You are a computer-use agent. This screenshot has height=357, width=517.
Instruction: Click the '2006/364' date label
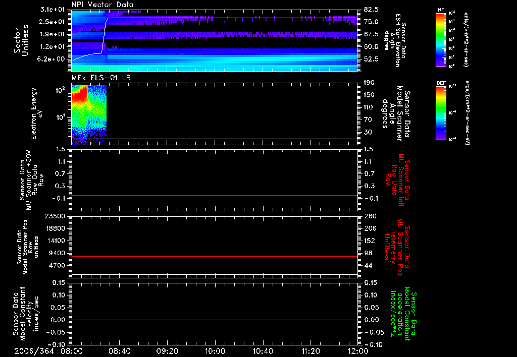34,351
